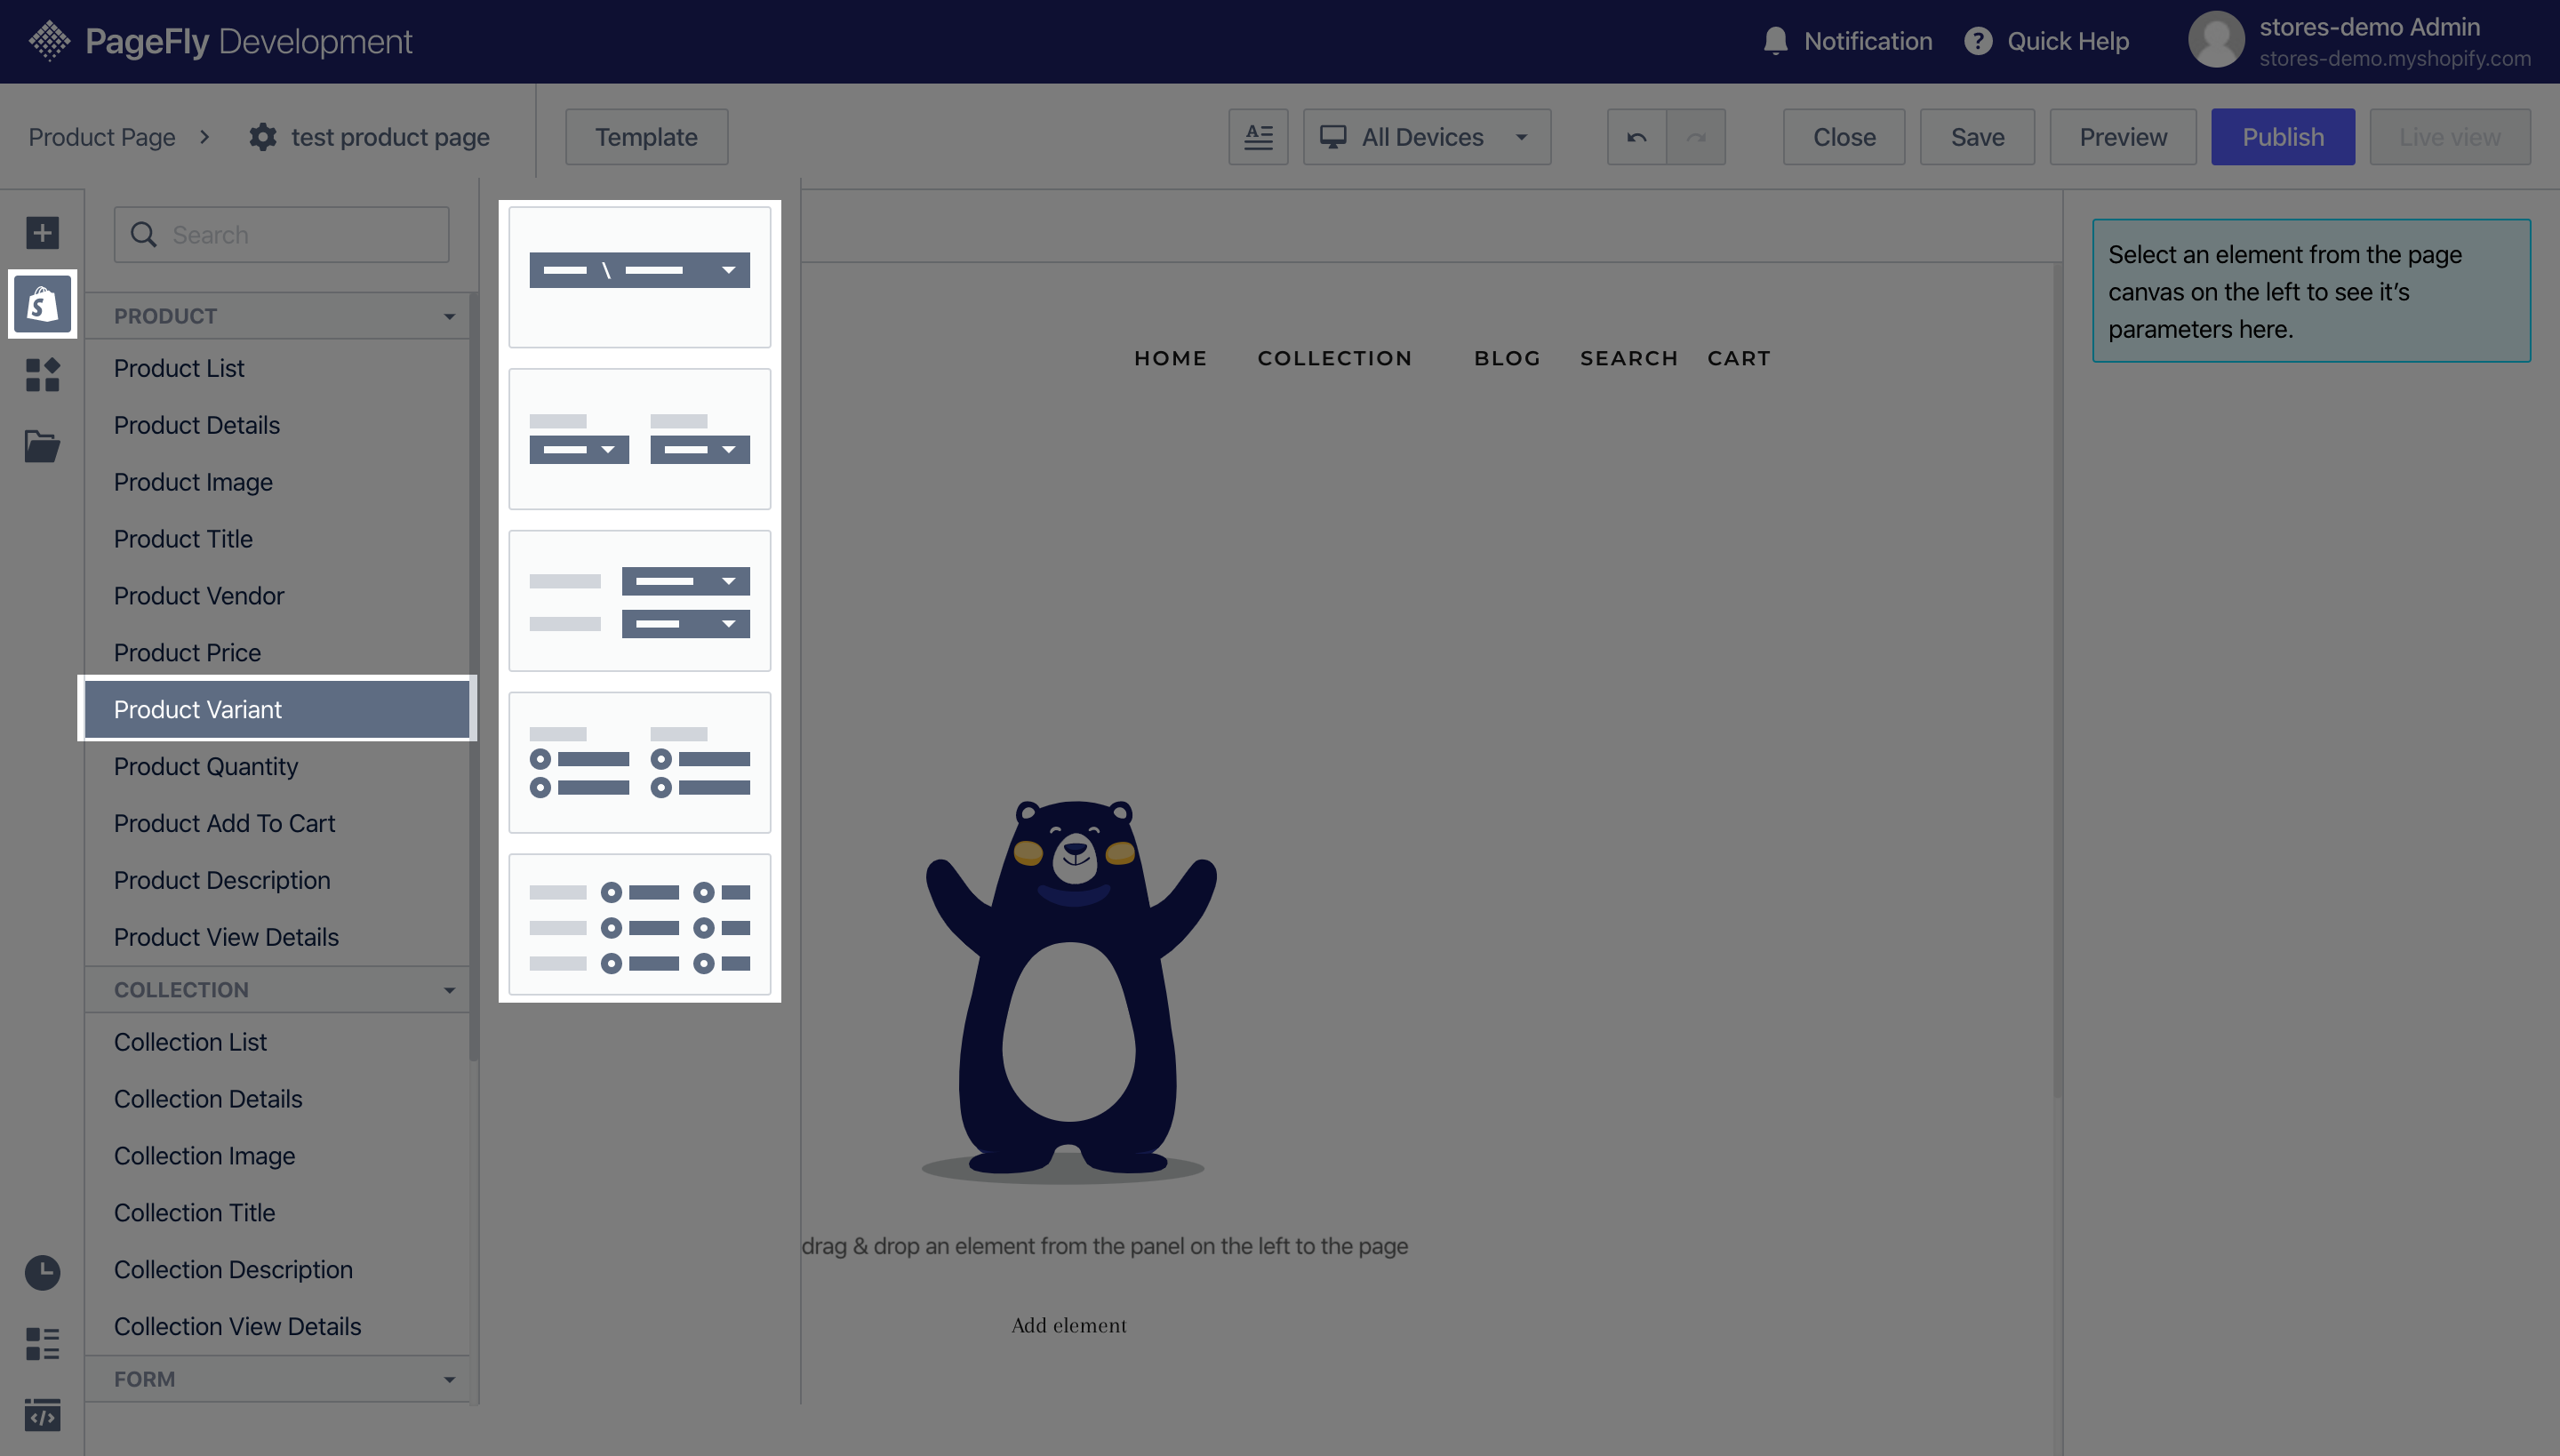Image resolution: width=2560 pixels, height=1456 pixels.
Task: Select Product List element
Action: pos(278,368)
